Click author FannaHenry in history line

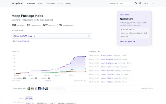tap(127, 70)
